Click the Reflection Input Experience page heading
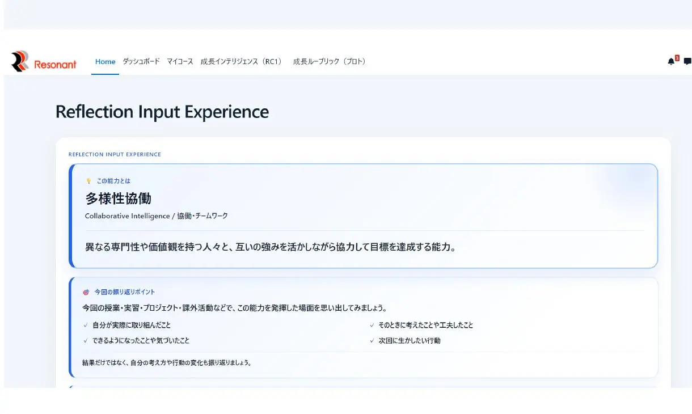 162,112
